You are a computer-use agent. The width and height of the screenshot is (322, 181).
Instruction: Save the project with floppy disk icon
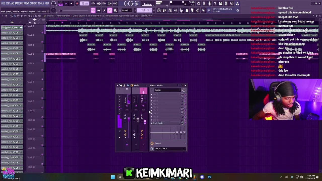click(x=221, y=4)
